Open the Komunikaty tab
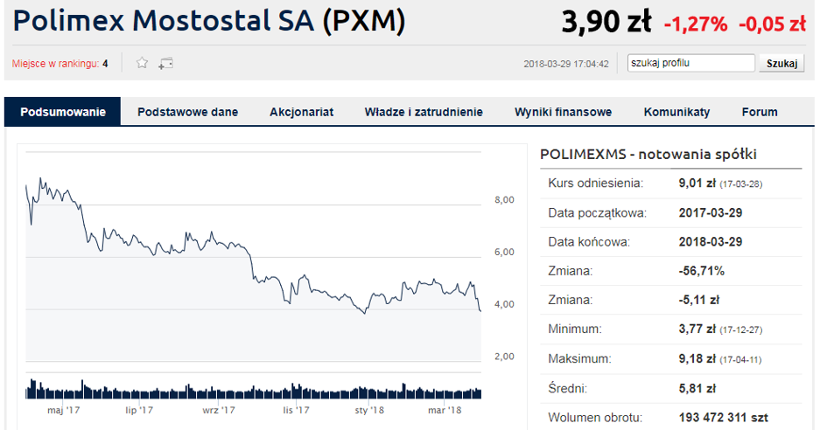 [x=676, y=112]
